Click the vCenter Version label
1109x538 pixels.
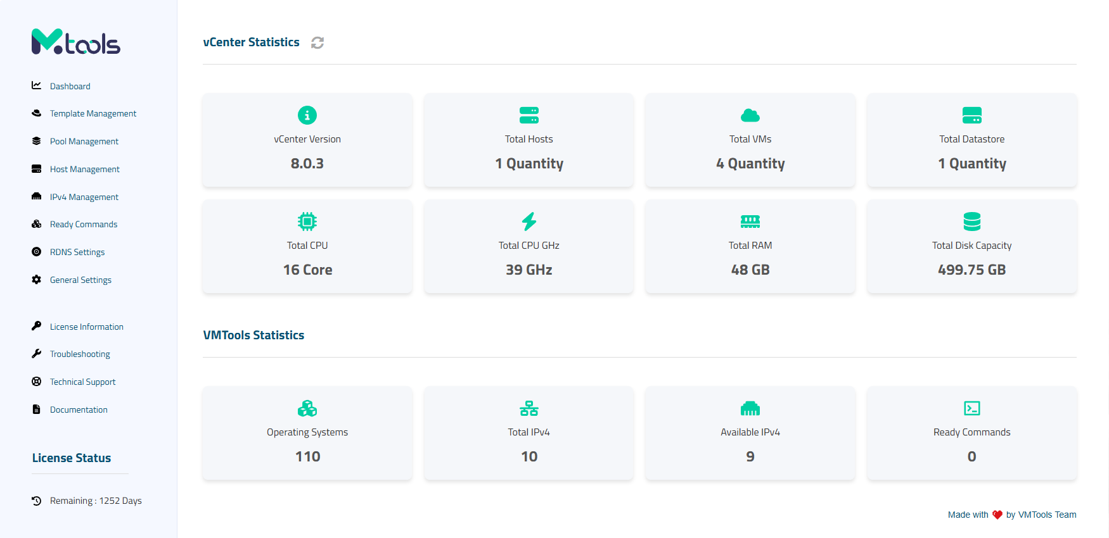click(x=307, y=139)
